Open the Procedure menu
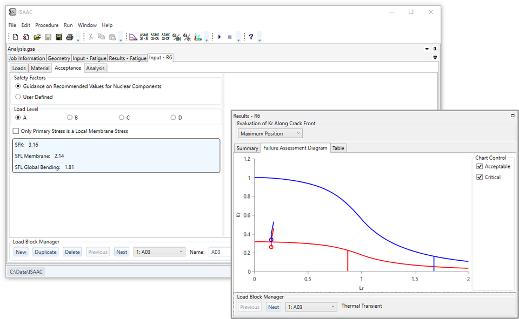This screenshot has height=319, width=519. [46, 25]
